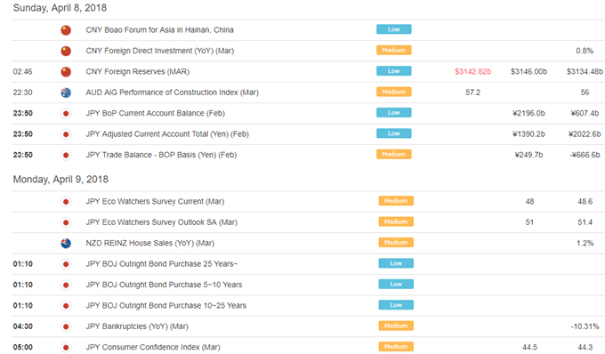
Task: Click Japan flag beside Eco Watchers Survey Outlook
Action: tap(66, 222)
